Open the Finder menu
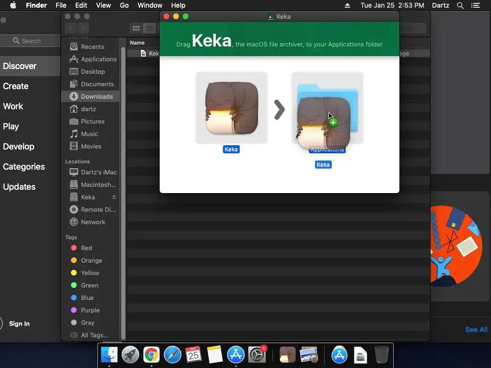This screenshot has width=491, height=368. tap(36, 5)
